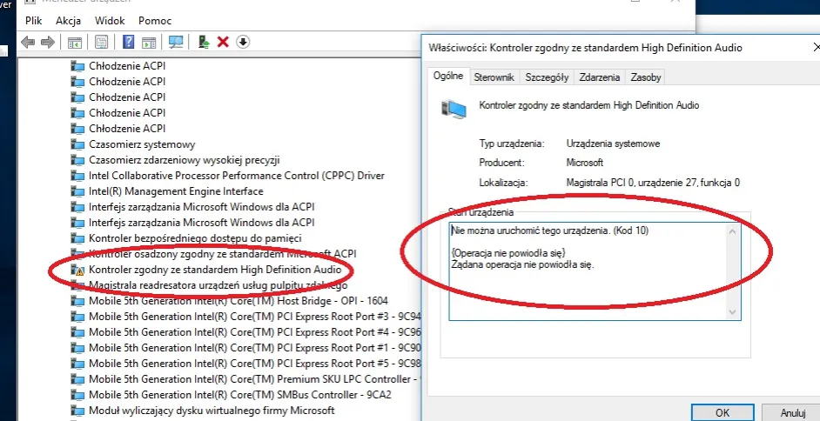Select PCI Express Root Port #1 - 9C90
Screen dimensions: 820x421
point(255,348)
